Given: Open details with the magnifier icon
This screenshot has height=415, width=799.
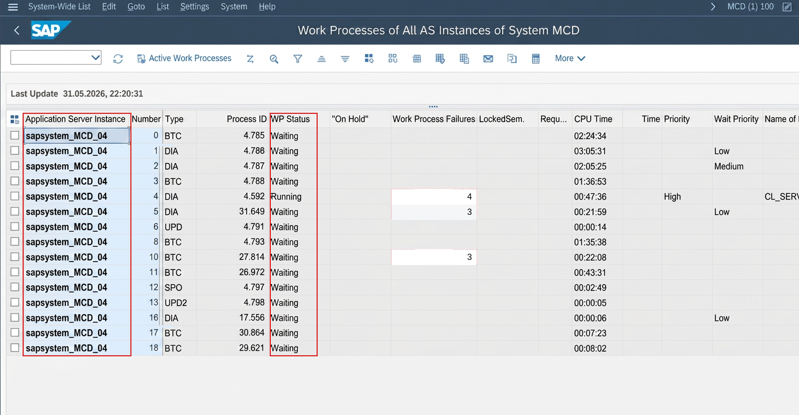Looking at the screenshot, I should click(274, 59).
